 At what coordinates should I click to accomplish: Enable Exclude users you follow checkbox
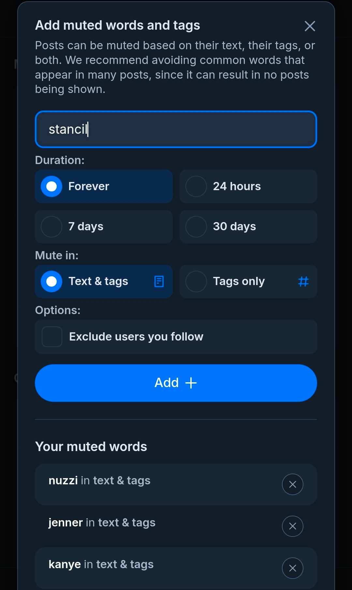point(52,337)
